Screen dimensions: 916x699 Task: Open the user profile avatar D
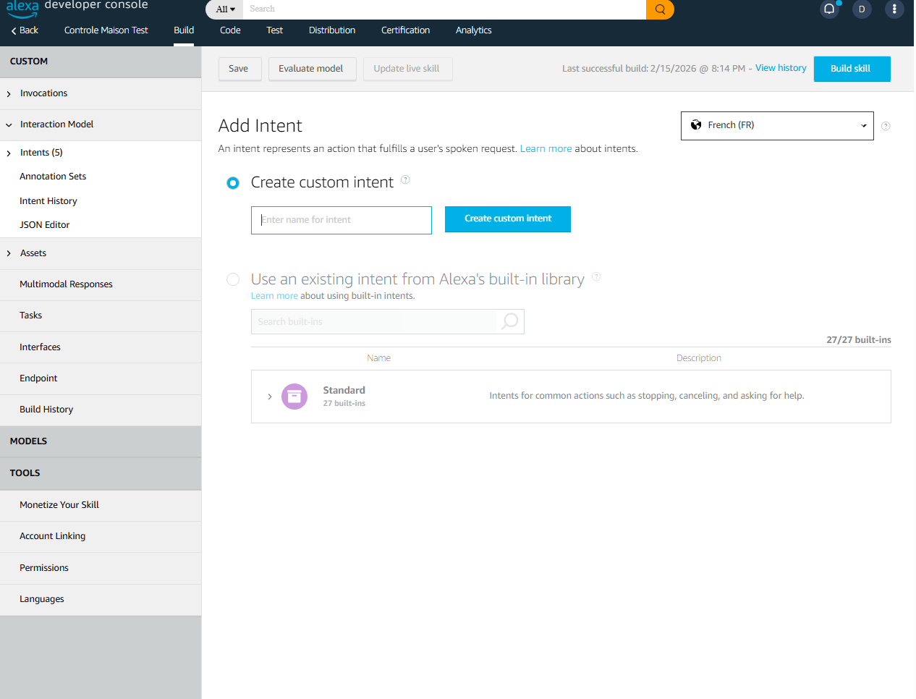pyautogui.click(x=862, y=9)
